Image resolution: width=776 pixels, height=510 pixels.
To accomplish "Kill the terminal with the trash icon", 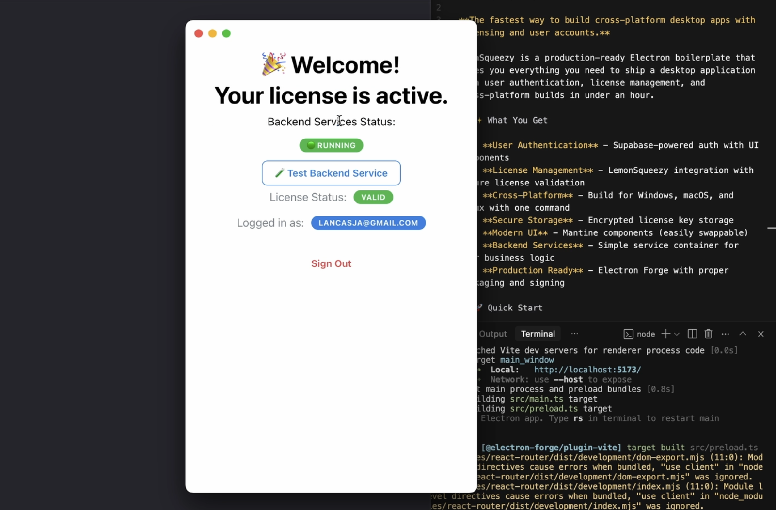I will click(708, 334).
